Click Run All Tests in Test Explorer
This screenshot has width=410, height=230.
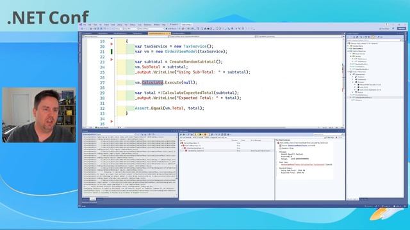pyautogui.click(x=181, y=134)
